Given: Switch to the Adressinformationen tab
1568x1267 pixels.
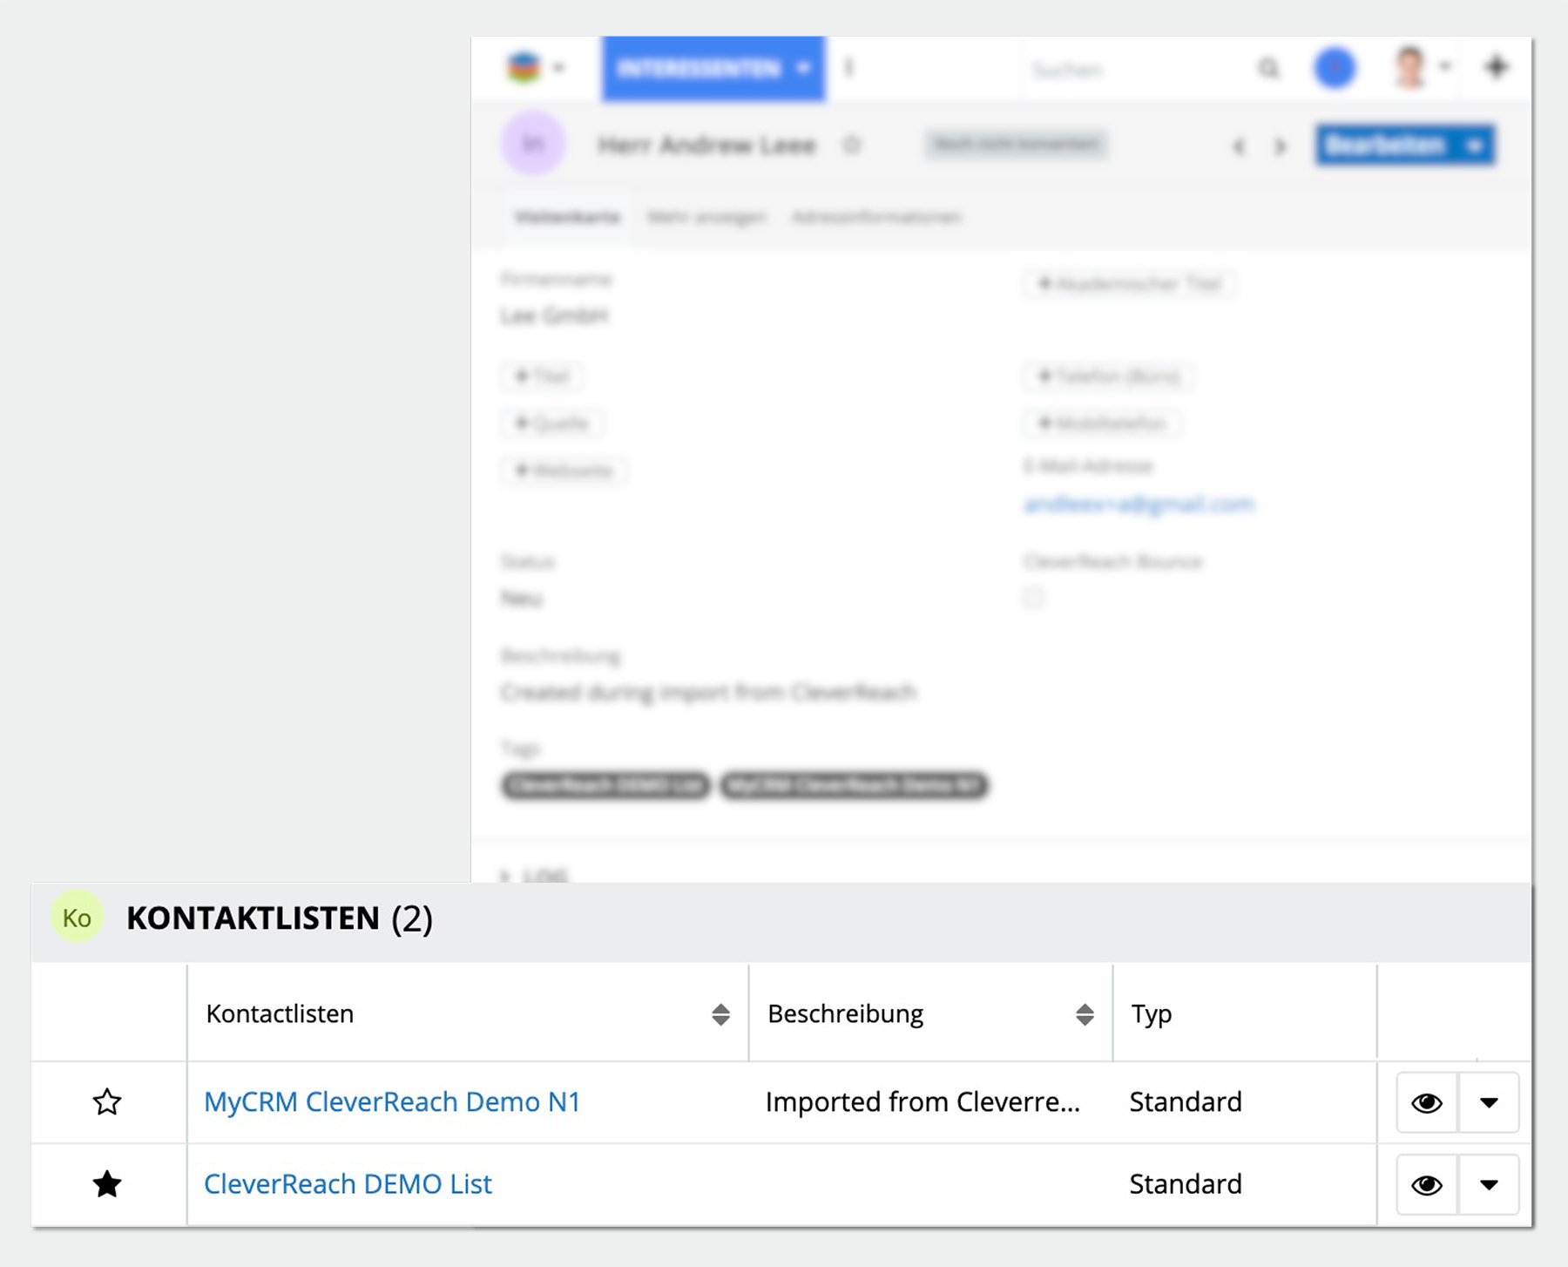Looking at the screenshot, I should pyautogui.click(x=876, y=217).
